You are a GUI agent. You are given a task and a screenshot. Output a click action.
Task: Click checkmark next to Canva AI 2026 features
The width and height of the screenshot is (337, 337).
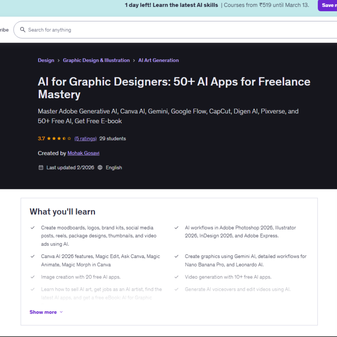[x=32, y=256]
